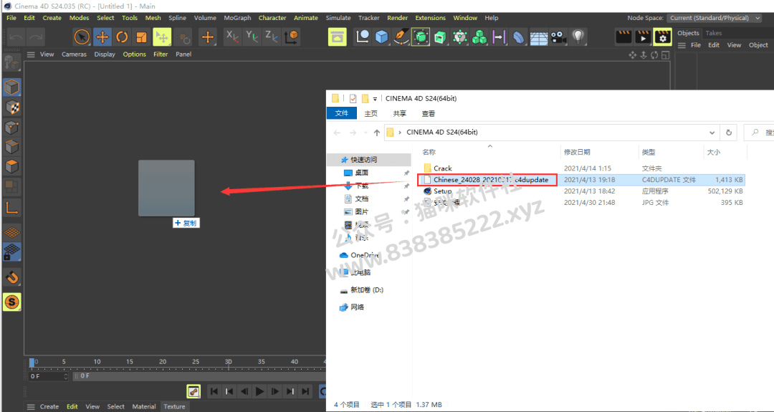This screenshot has height=412, width=774.
Task: Open viewport hamburger menu icon
Action: click(31, 54)
